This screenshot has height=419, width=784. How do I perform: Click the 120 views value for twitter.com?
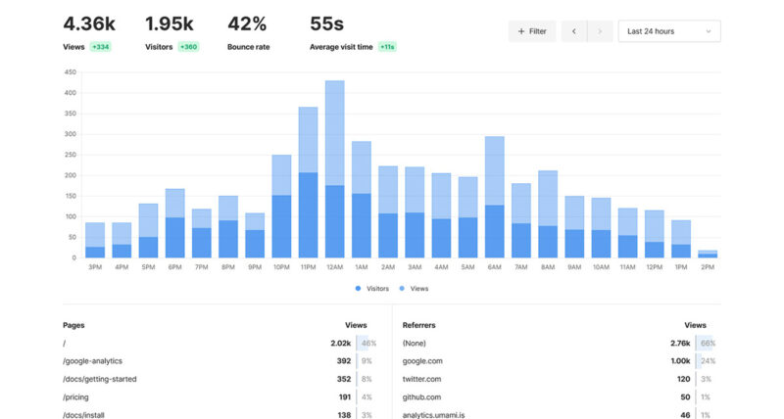pos(684,379)
